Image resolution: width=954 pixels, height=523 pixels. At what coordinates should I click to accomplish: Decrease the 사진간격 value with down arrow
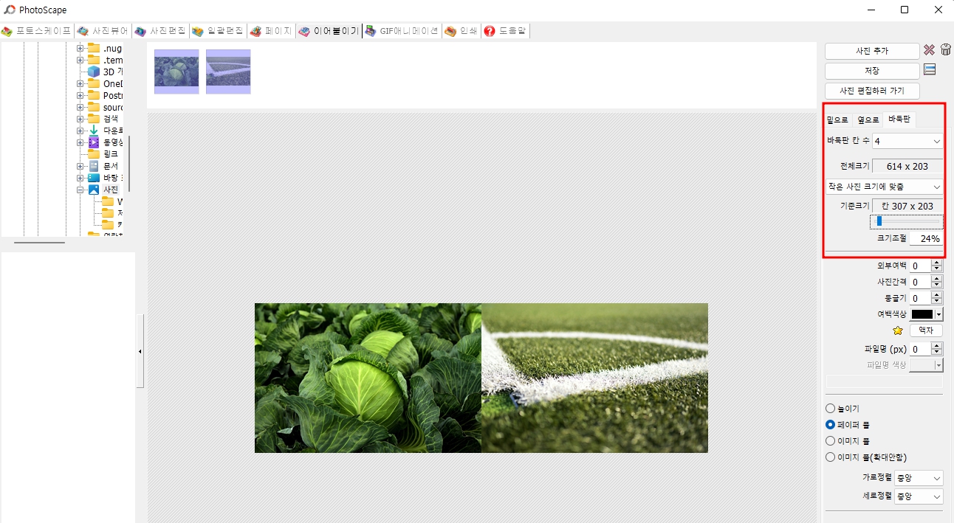coord(937,285)
